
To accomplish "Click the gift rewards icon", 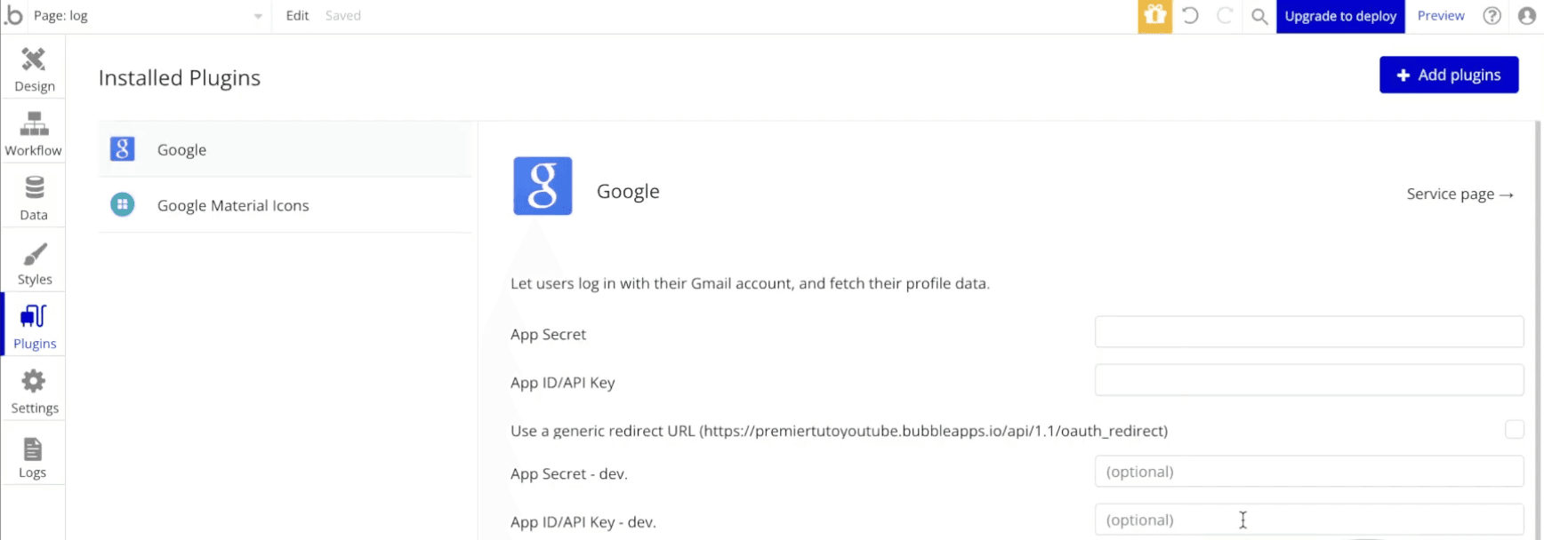I will 1154,15.
